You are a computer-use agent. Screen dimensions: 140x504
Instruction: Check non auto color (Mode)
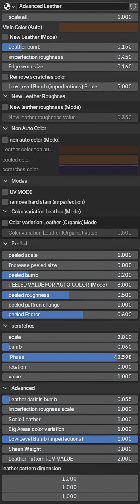point(5,140)
